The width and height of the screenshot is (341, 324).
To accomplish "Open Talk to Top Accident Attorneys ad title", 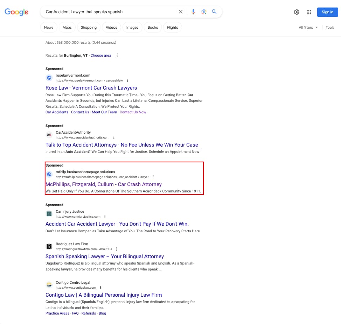I will 121,145.
